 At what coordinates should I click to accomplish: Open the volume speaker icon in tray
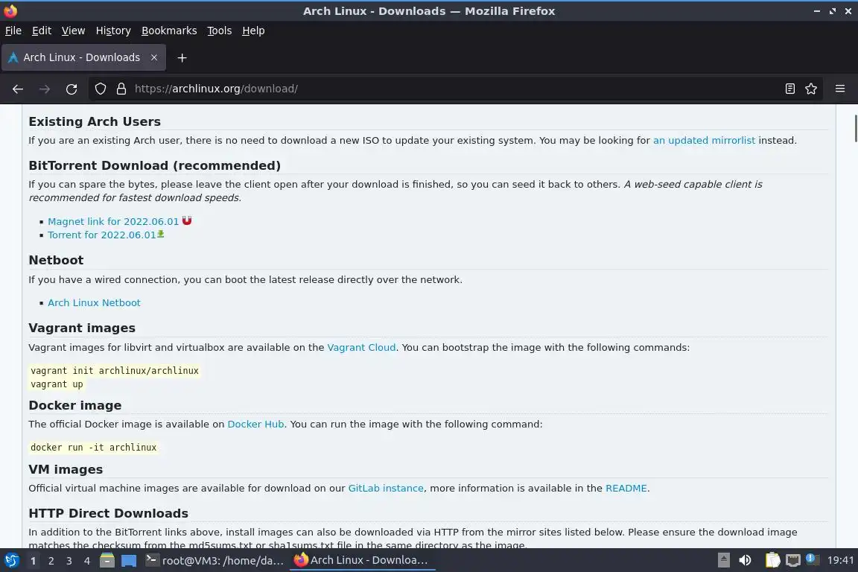pos(745,561)
